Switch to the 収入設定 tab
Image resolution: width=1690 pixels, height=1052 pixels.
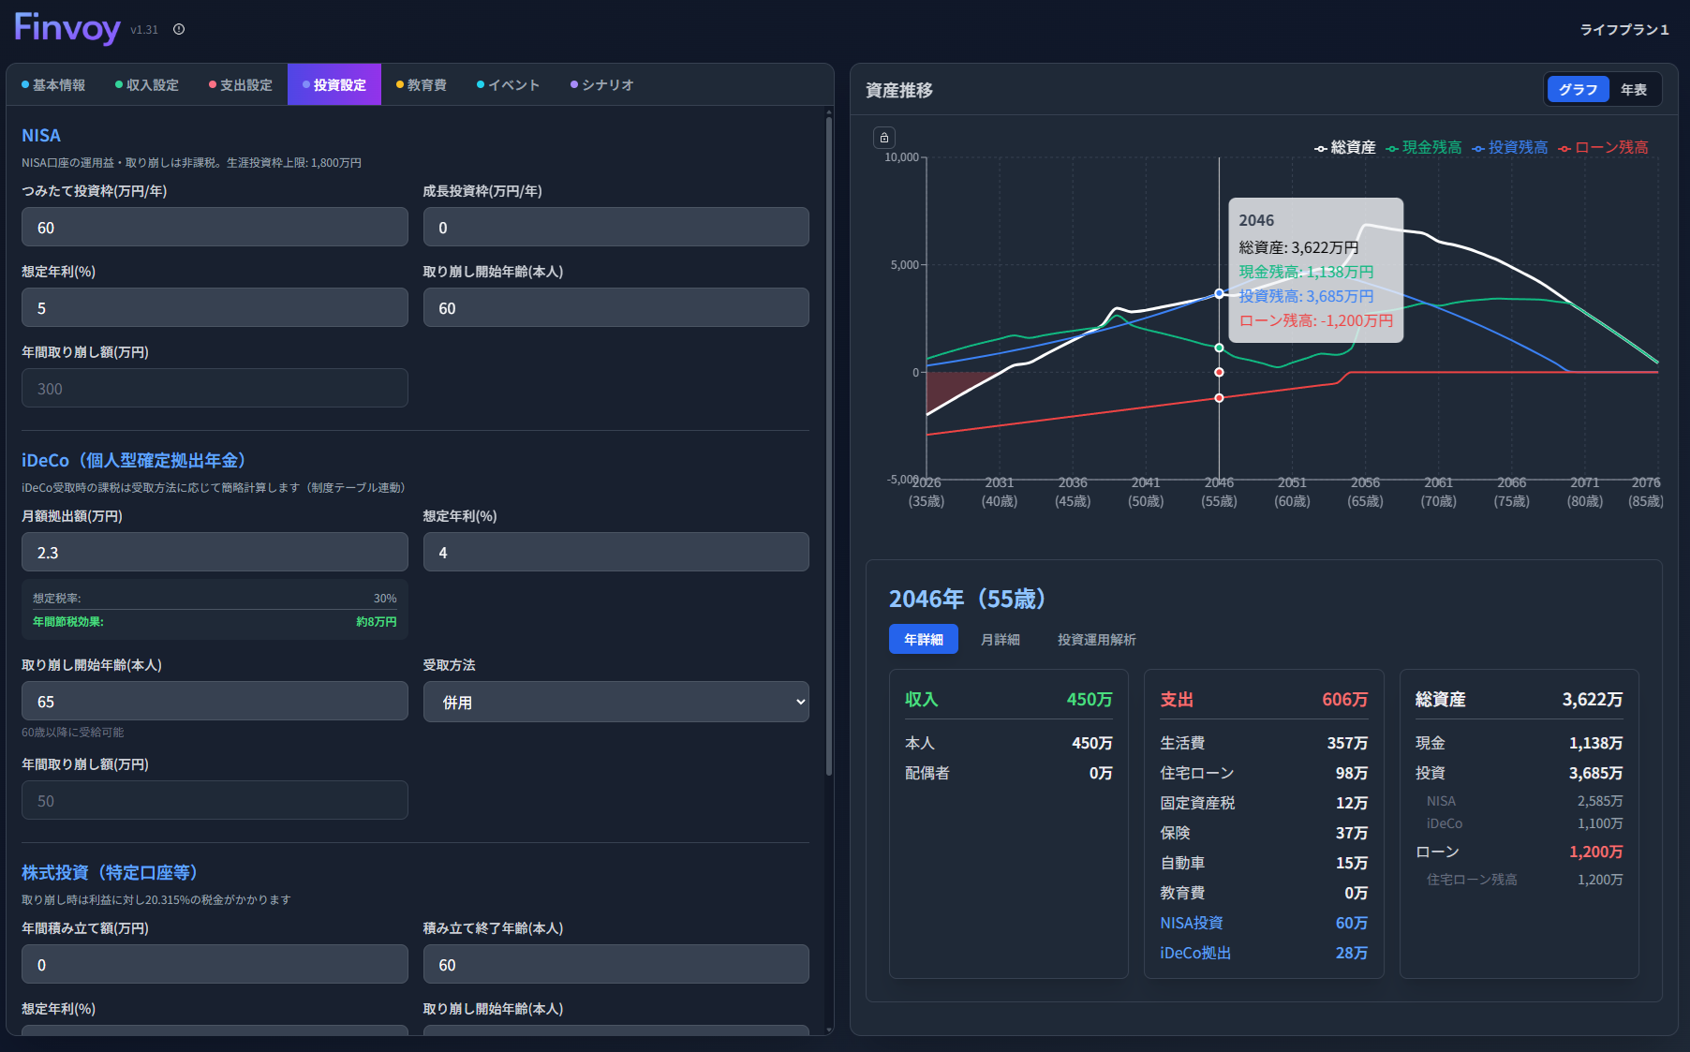147,85
